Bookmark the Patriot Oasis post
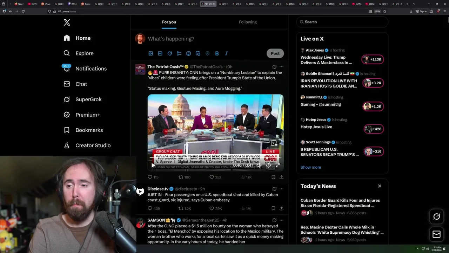Image resolution: width=449 pixels, height=253 pixels. pyautogui.click(x=273, y=177)
